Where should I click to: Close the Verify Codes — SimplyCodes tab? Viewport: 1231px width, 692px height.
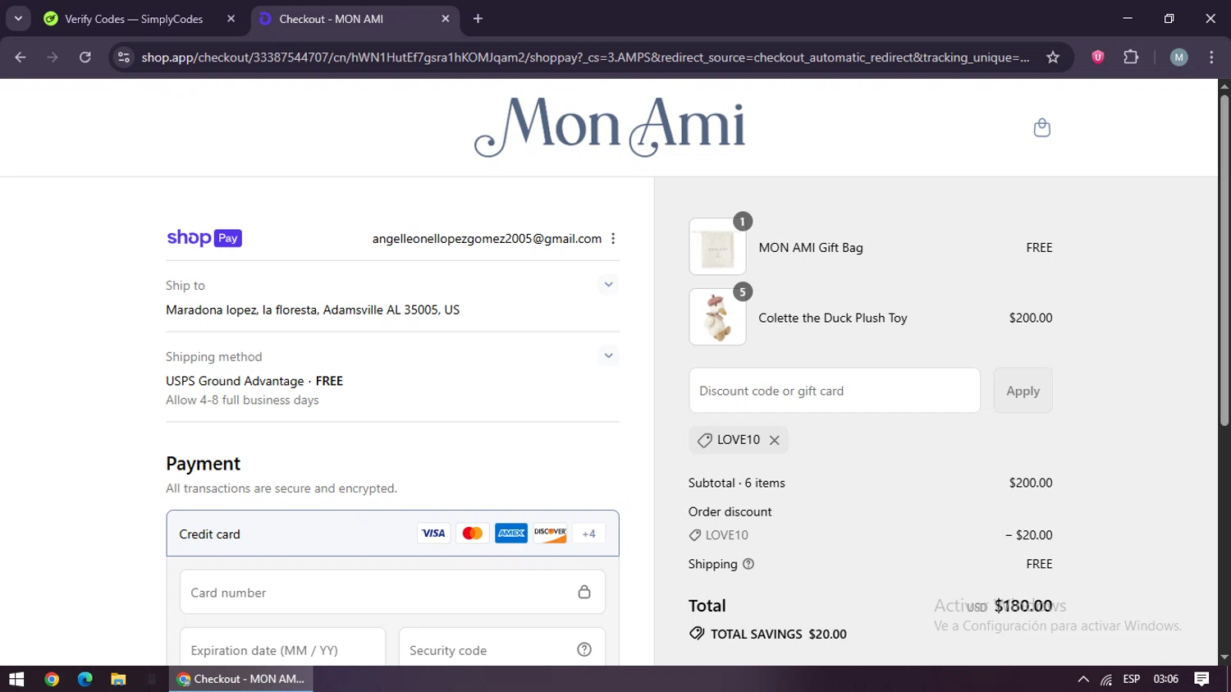tap(231, 19)
